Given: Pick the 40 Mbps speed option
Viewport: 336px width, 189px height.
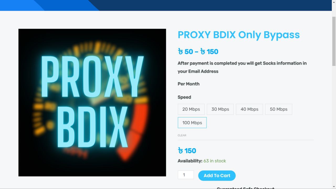Looking at the screenshot, I should pos(249,109).
